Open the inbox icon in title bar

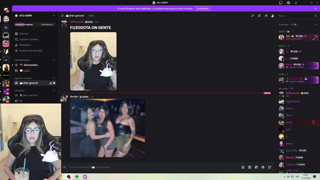(281, 3)
